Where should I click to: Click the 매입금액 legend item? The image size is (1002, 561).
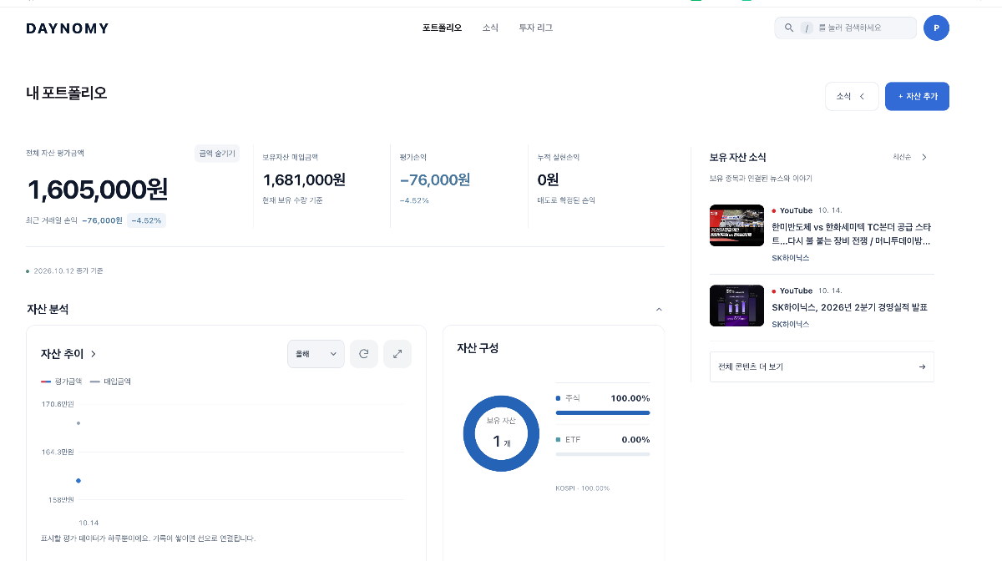[110, 381]
